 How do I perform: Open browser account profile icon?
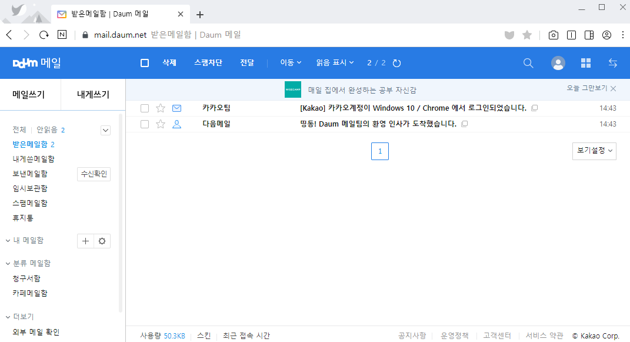[606, 35]
